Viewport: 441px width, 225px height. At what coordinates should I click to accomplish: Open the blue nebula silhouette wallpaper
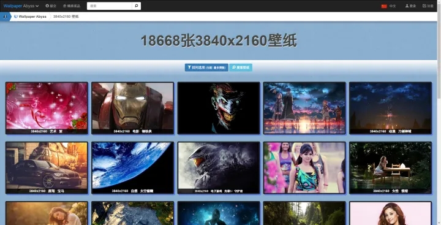[219, 213]
